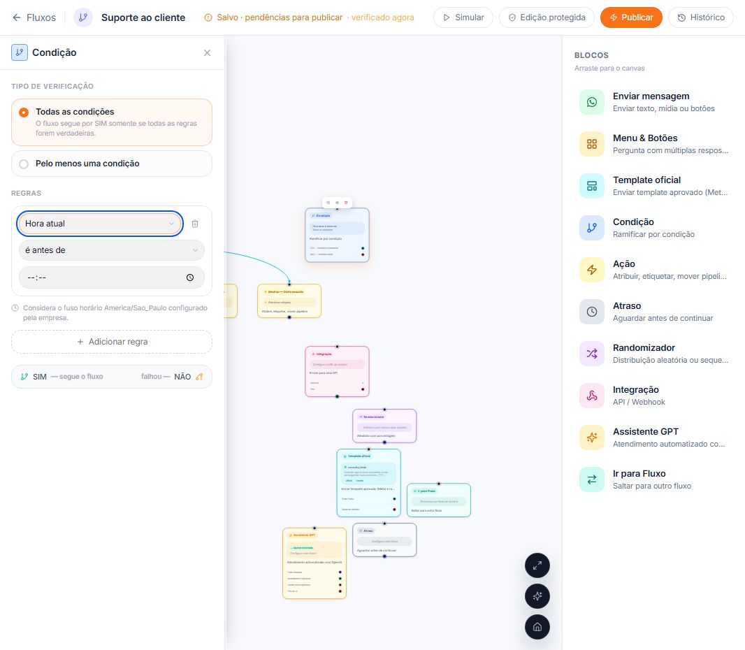Click the Integração webhook block icon
This screenshot has height=650, width=745.
coord(591,396)
